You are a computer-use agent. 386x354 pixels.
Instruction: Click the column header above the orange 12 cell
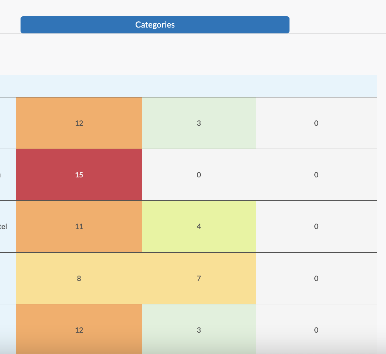[x=79, y=85]
